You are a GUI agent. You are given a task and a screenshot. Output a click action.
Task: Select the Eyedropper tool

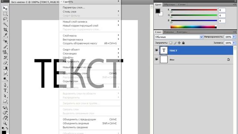point(5,35)
